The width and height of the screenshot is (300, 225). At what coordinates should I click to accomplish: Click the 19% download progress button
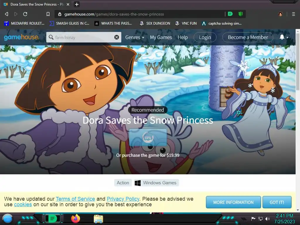pos(148,138)
